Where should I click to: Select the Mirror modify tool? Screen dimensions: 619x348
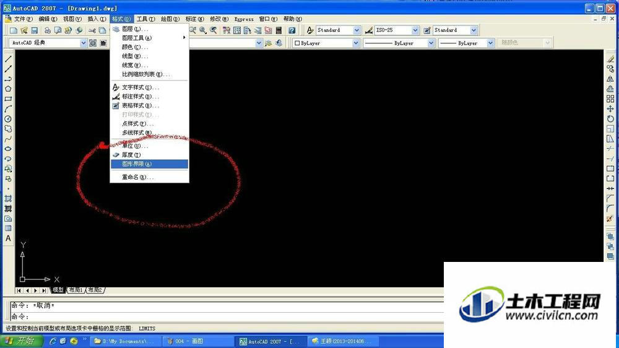pyautogui.click(x=610, y=79)
